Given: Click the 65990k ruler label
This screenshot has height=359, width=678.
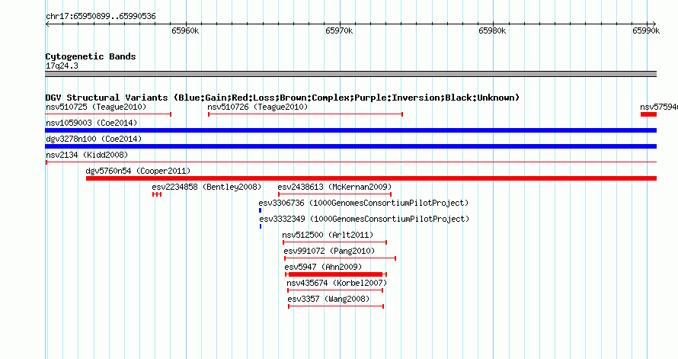Looking at the screenshot, I should 646,30.
